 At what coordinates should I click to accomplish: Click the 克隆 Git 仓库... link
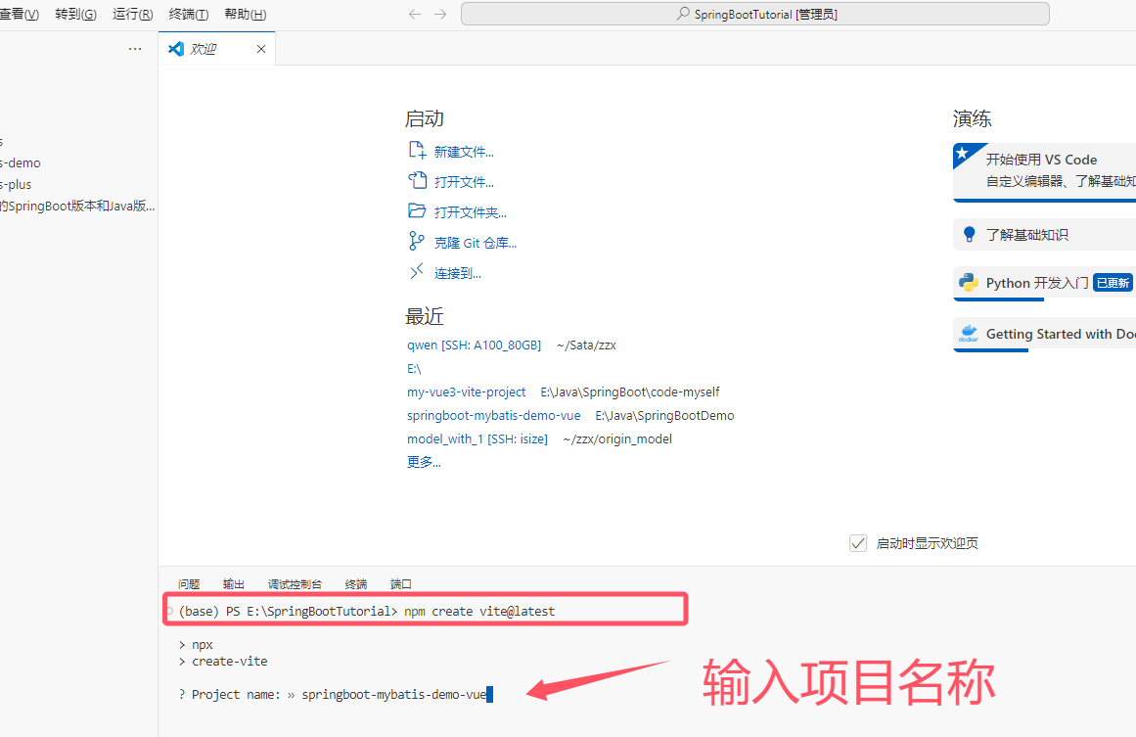(x=476, y=243)
